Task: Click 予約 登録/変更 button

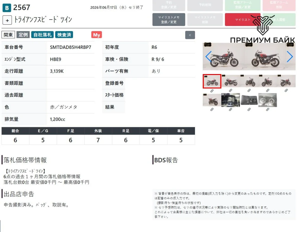Action: (169, 5)
